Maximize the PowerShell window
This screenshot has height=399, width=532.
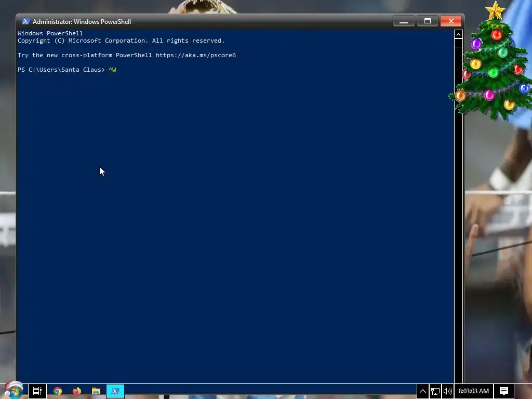tap(428, 21)
